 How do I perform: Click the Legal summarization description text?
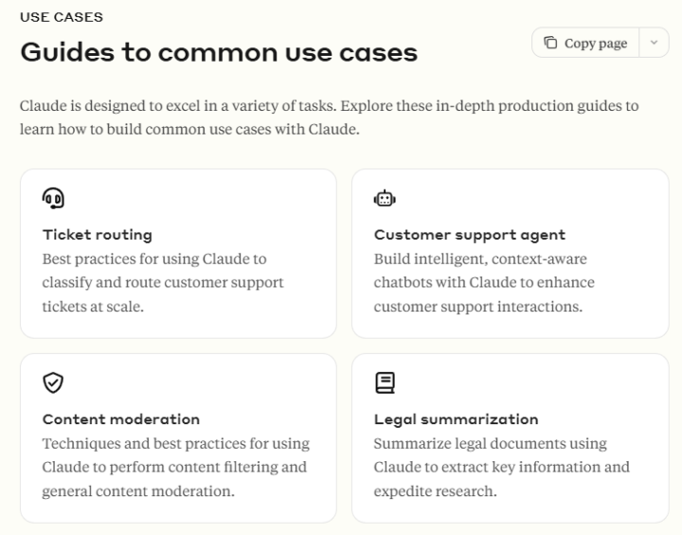(500, 467)
